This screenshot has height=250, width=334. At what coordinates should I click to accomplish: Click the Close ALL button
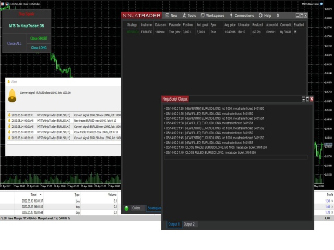[x=15, y=43]
